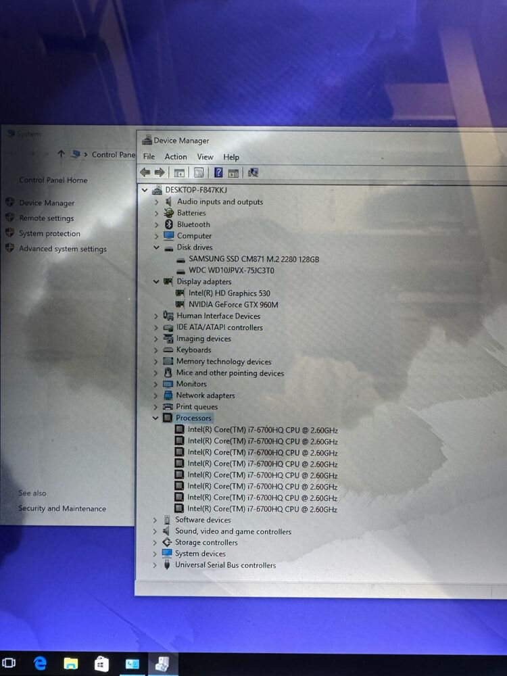This screenshot has height=676, width=507.
Task: Click the blue Help question mark toolbar icon
Action: tap(218, 172)
